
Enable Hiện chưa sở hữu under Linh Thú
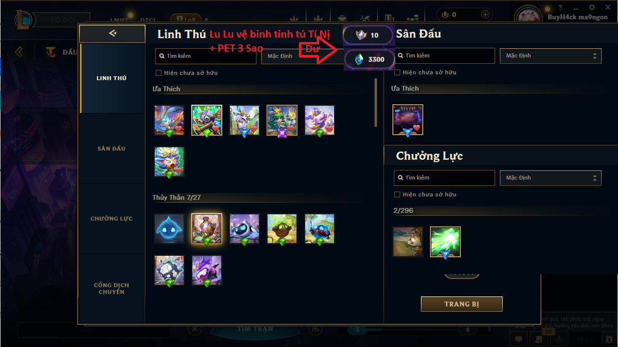point(159,73)
